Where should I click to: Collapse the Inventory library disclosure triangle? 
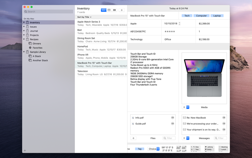(24, 22)
